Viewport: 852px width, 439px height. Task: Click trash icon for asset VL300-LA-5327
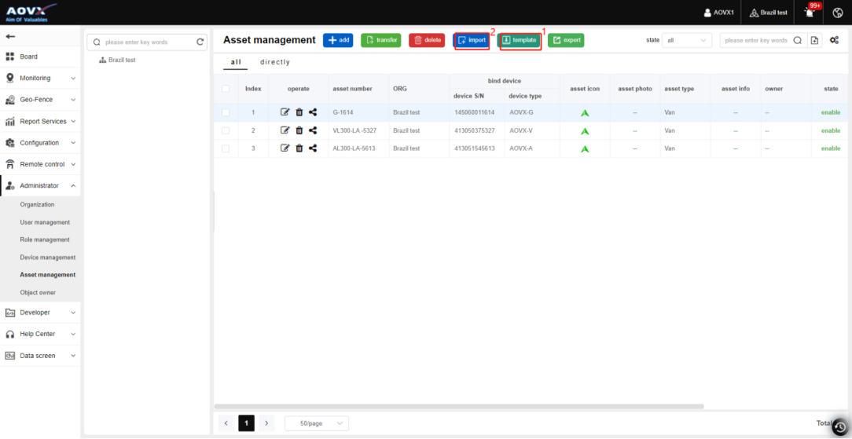point(299,130)
